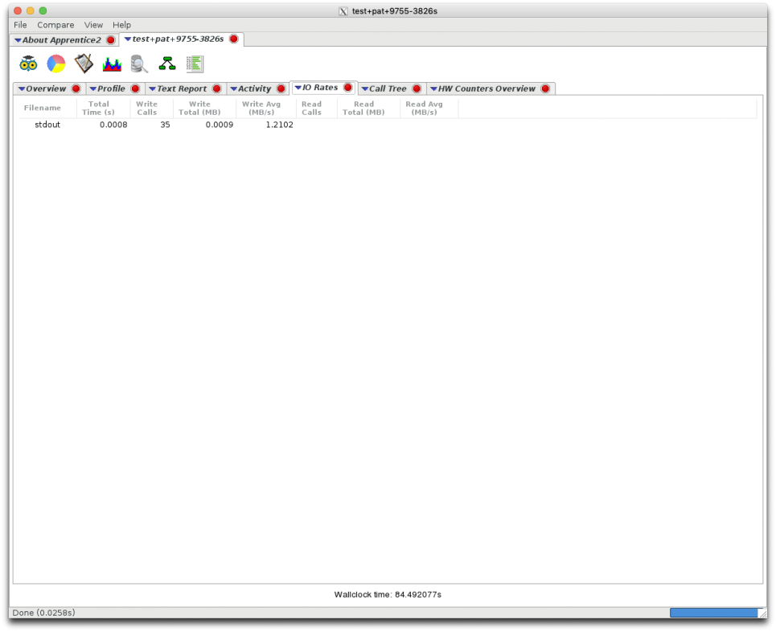Click the Total Time (s) column header

tap(98, 108)
